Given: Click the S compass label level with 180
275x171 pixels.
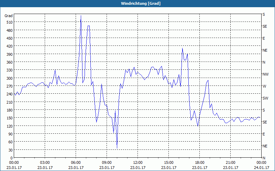Looking at the screenshot, I should [x=264, y=110].
